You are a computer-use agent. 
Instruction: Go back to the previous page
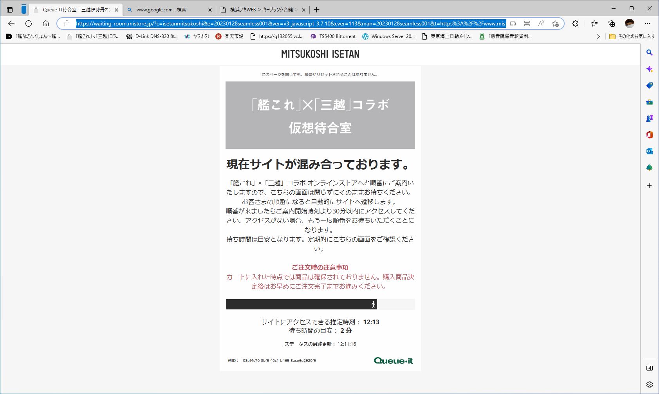pos(11,23)
